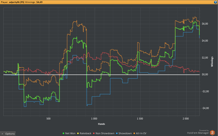Click the $0,00 axis label
This screenshot has width=218, height=136.
coord(205,74)
